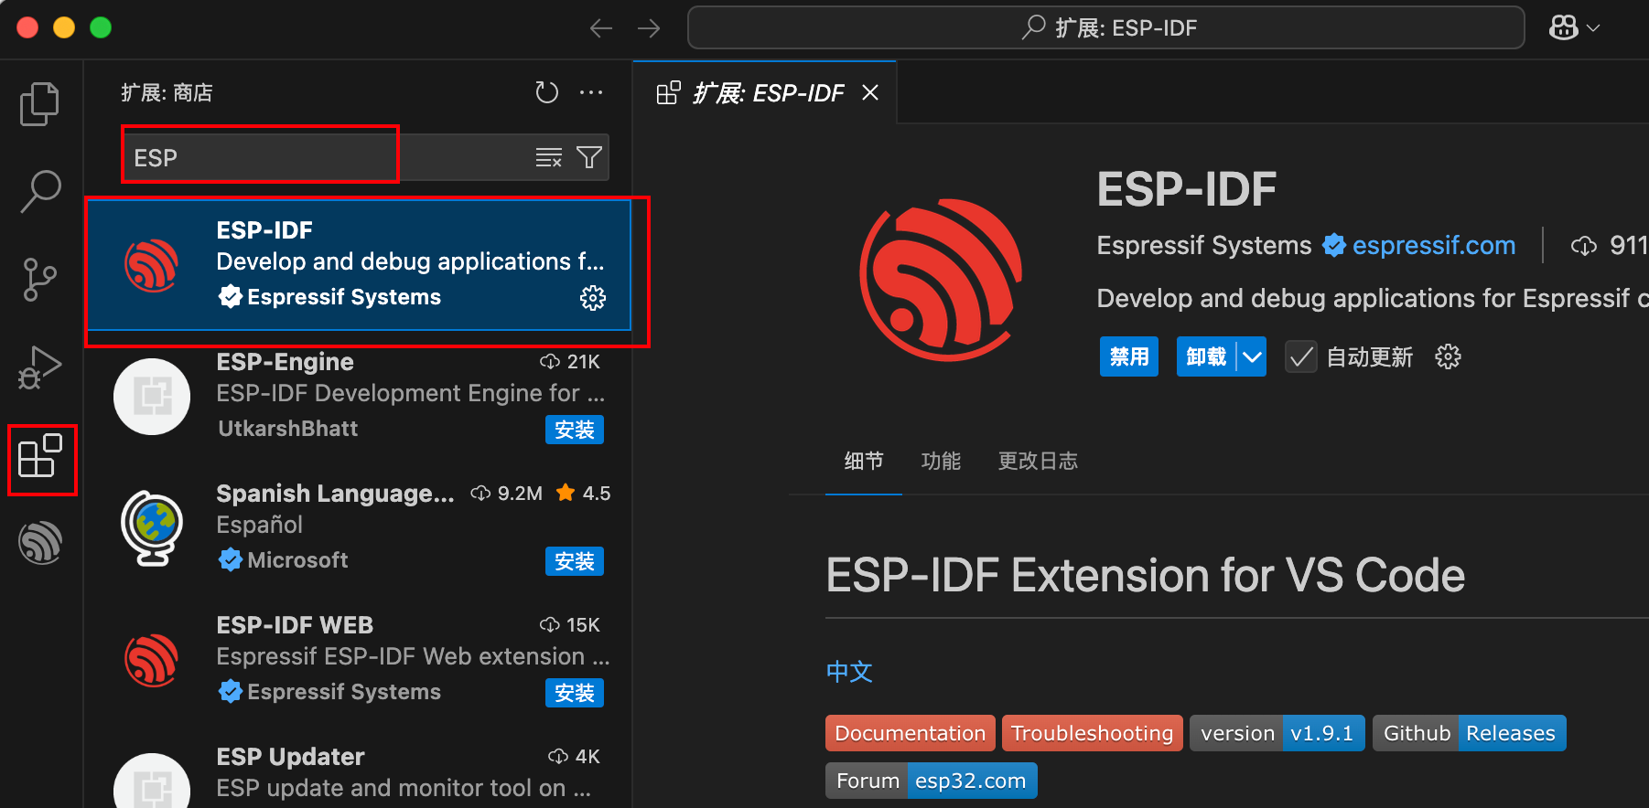Open the Search view in activity bar
The height and width of the screenshot is (808, 1649).
pyautogui.click(x=40, y=191)
